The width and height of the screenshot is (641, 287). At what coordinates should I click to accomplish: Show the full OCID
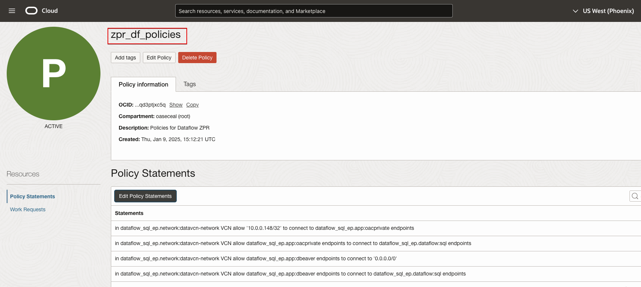176,105
